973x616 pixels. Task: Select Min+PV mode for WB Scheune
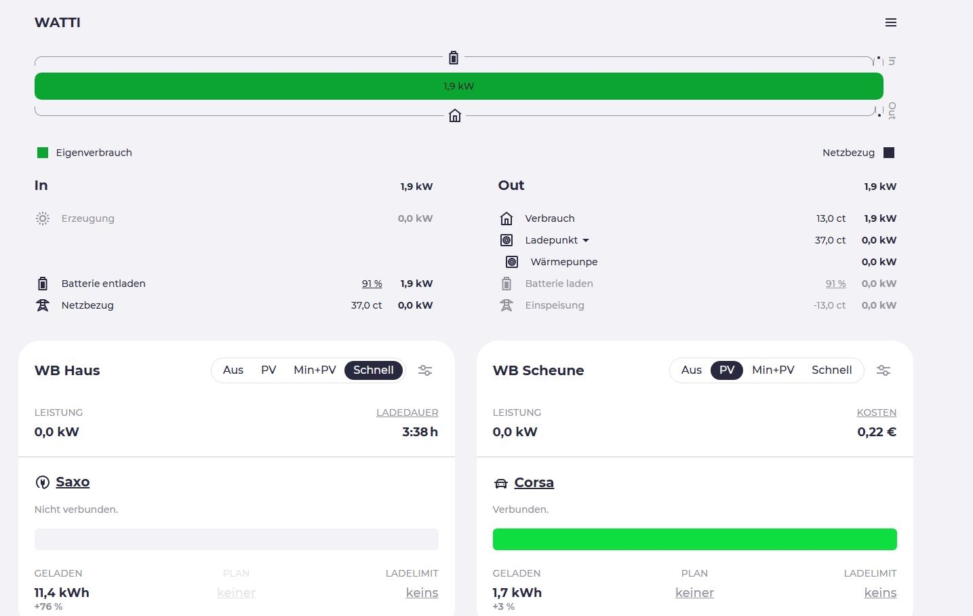pos(773,370)
